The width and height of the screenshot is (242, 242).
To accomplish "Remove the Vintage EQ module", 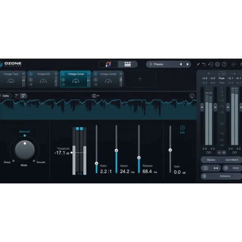I will pyautogui.click(x=56, y=74).
